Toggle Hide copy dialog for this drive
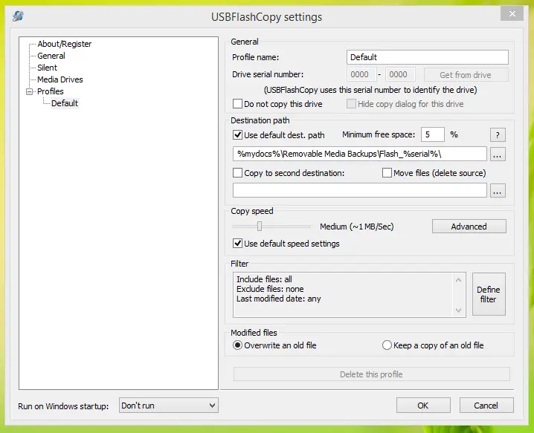Viewport: 534px width, 433px height. [351, 104]
